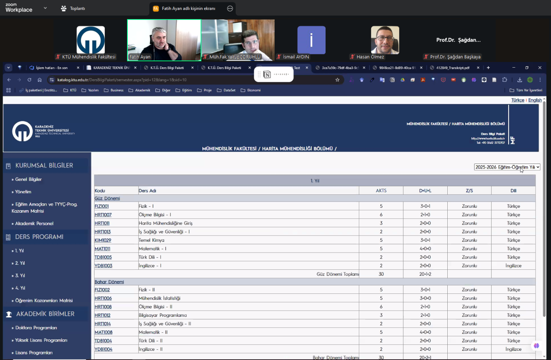Image resolution: width=551 pixels, height=360 pixels.
Task: Select Hasan Ölmez's video thumbnail
Action: pyautogui.click(x=385, y=40)
